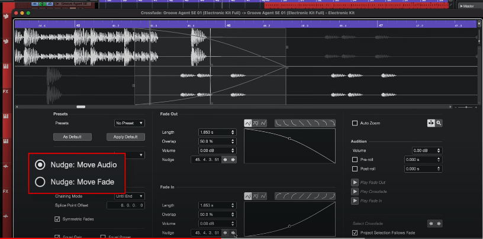Select spline interpolation curve for Fade In
Image resolution: width=483 pixels, height=239 pixels.
(x=248, y=196)
